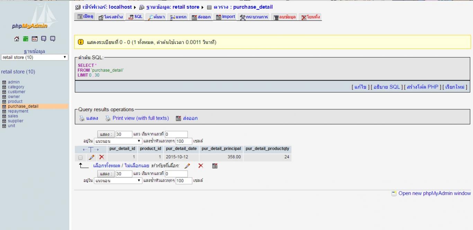The image size is (473, 230).
Task: Click red X icon after ทำกับที่เลือก
Action: coord(200,166)
